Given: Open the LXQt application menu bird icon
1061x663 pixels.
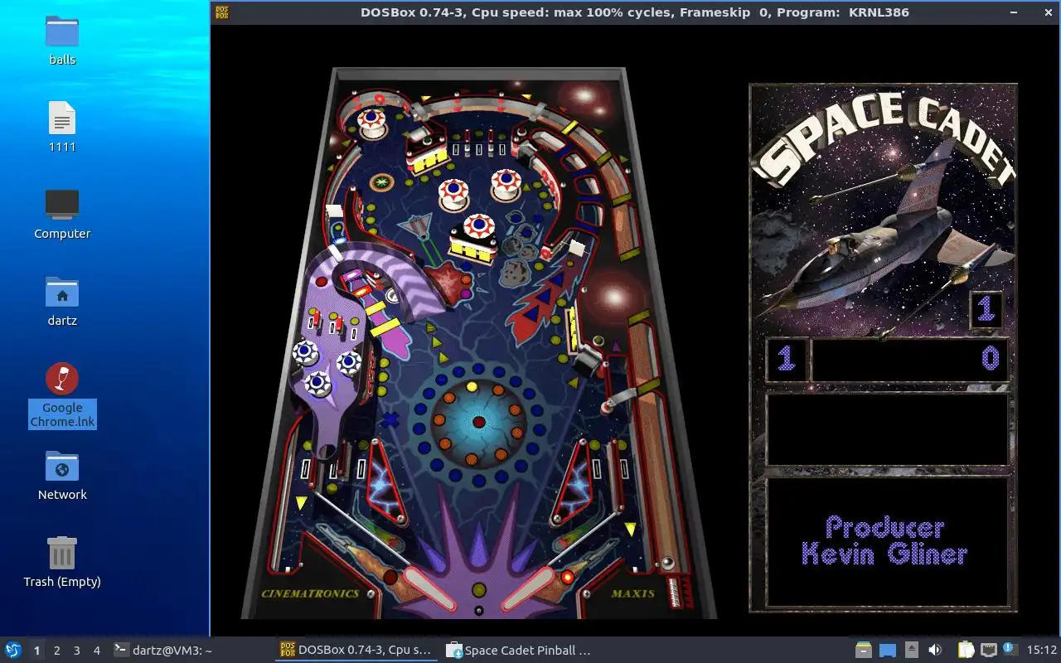Looking at the screenshot, I should point(12,651).
